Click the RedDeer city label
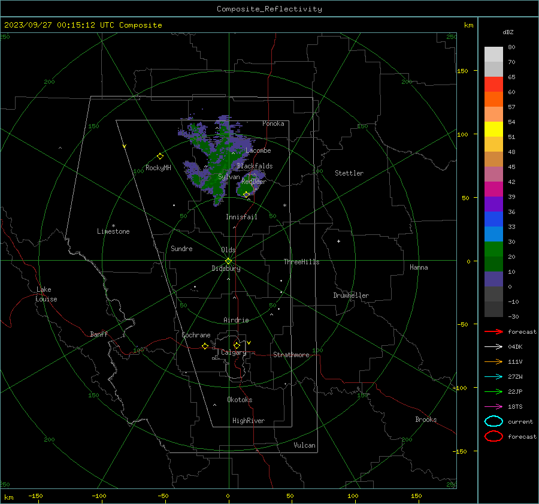 click(254, 182)
